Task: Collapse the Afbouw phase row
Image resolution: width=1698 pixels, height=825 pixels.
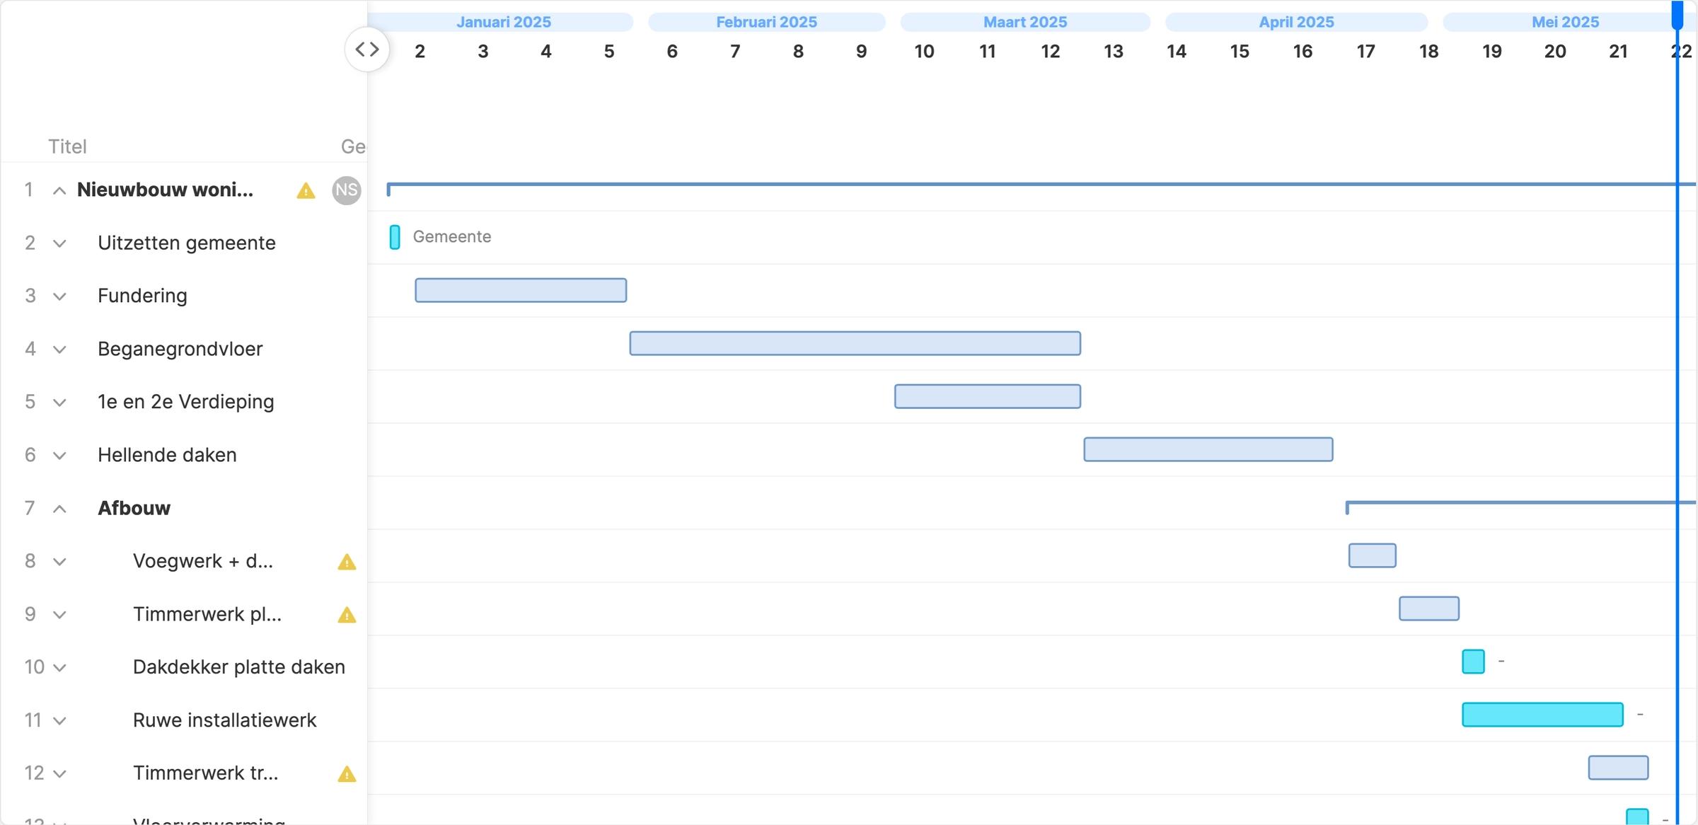Action: click(59, 508)
